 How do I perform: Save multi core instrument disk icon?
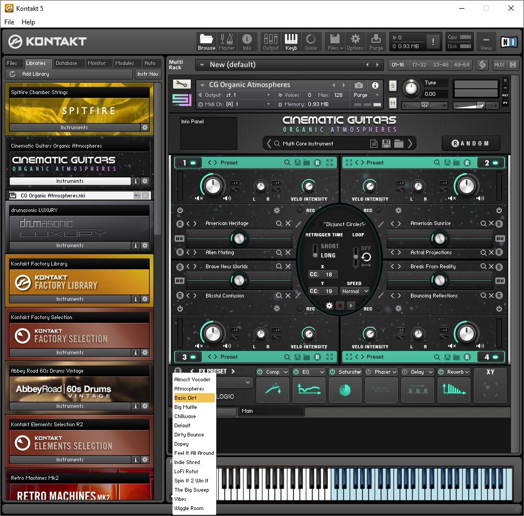(x=386, y=144)
